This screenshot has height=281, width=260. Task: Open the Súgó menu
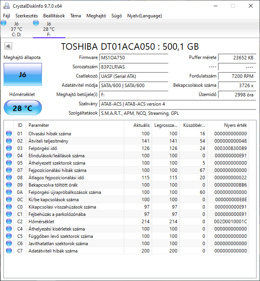tap(116, 16)
